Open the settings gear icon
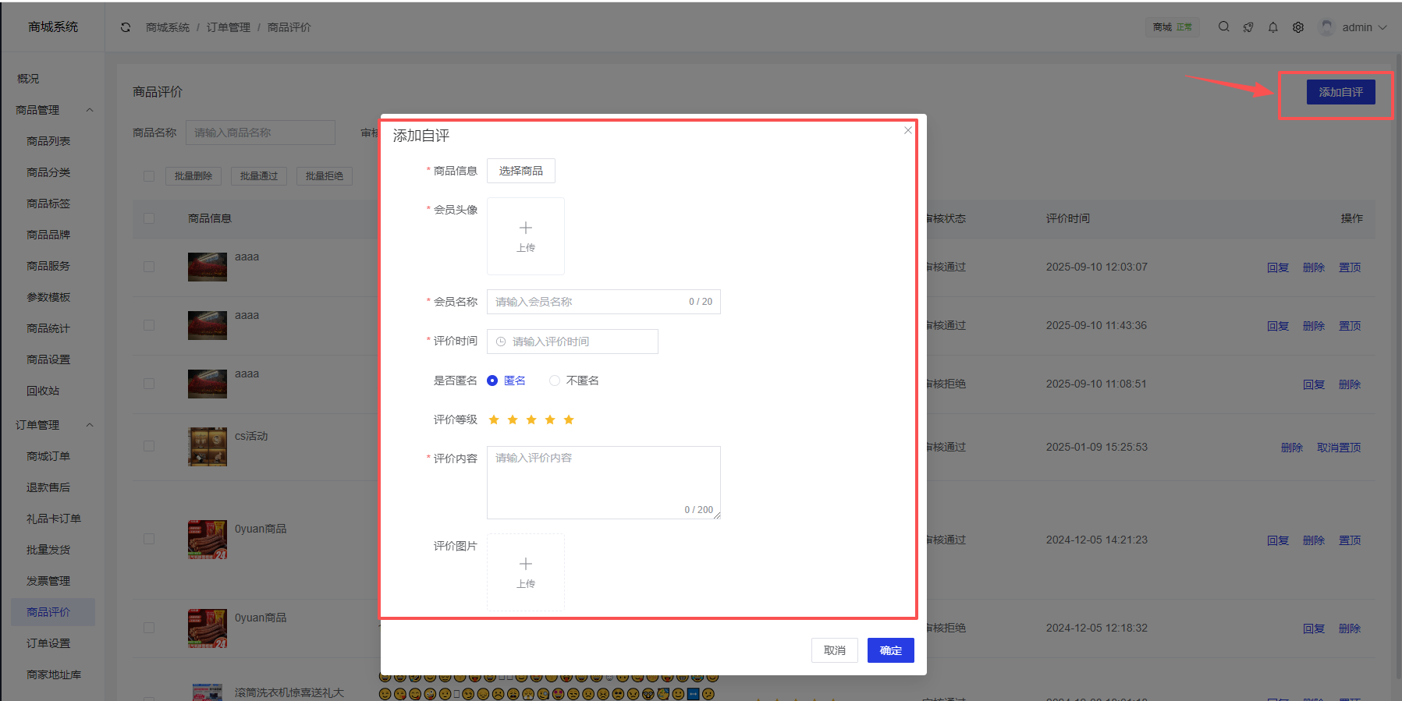1402x701 pixels. click(1298, 27)
